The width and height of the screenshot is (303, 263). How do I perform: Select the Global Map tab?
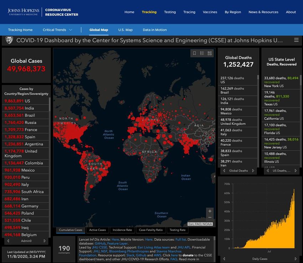click(99, 30)
